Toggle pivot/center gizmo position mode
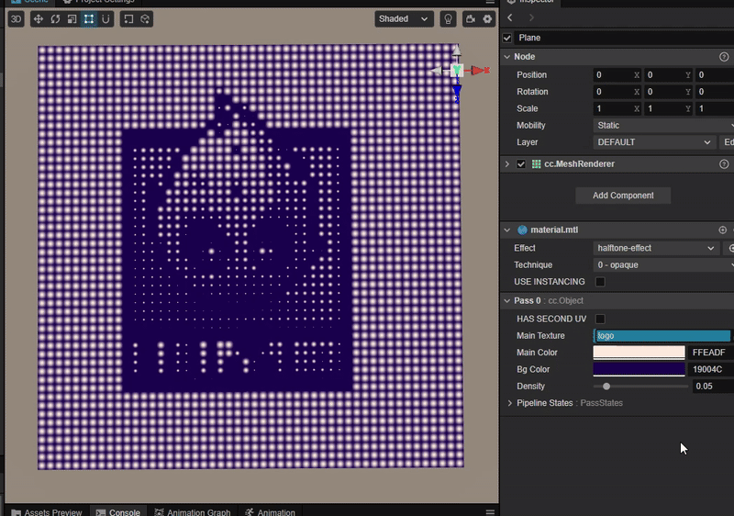 click(x=128, y=19)
